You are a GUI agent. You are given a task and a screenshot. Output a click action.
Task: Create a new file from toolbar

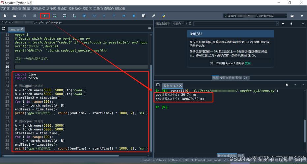[5, 16]
